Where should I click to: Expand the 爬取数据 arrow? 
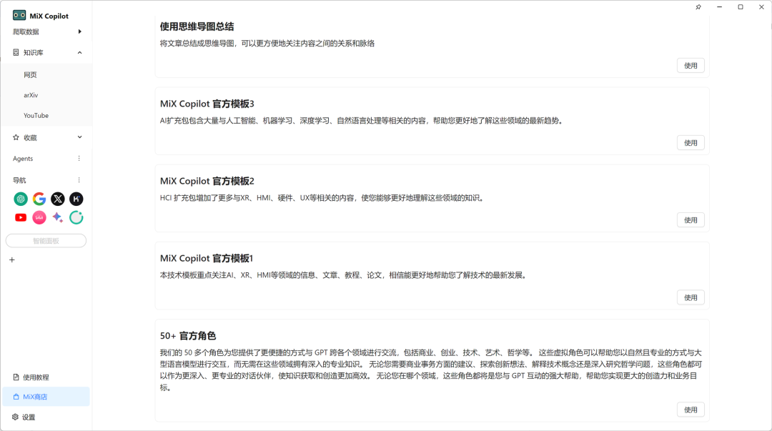pyautogui.click(x=80, y=31)
